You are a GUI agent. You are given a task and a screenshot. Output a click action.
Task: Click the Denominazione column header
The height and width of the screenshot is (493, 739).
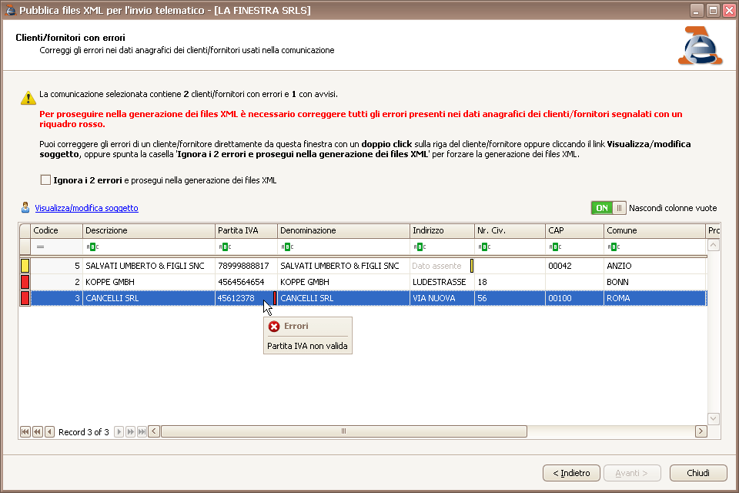click(x=343, y=230)
